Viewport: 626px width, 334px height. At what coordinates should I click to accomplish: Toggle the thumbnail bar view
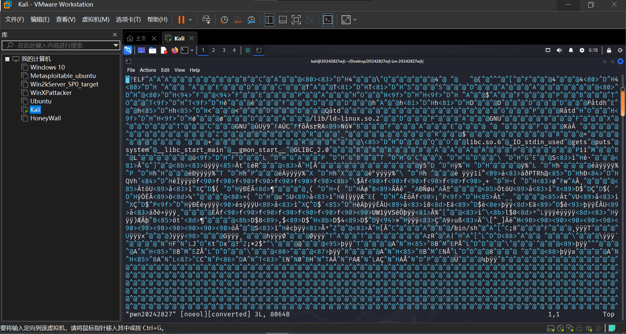[x=283, y=20]
